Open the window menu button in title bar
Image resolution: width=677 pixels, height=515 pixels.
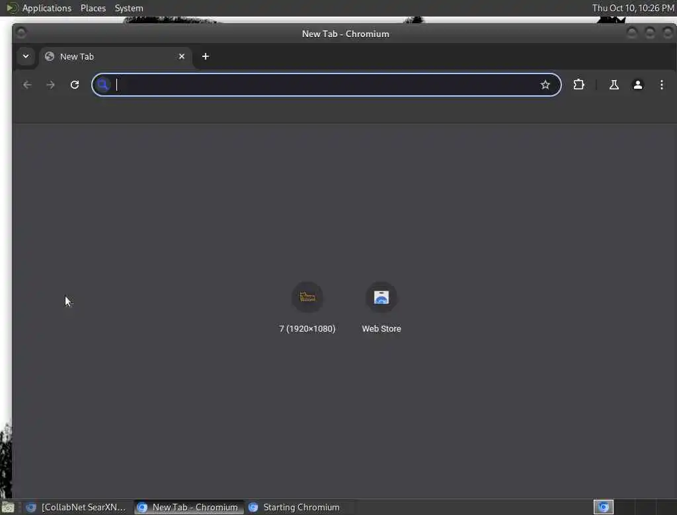[x=21, y=33]
